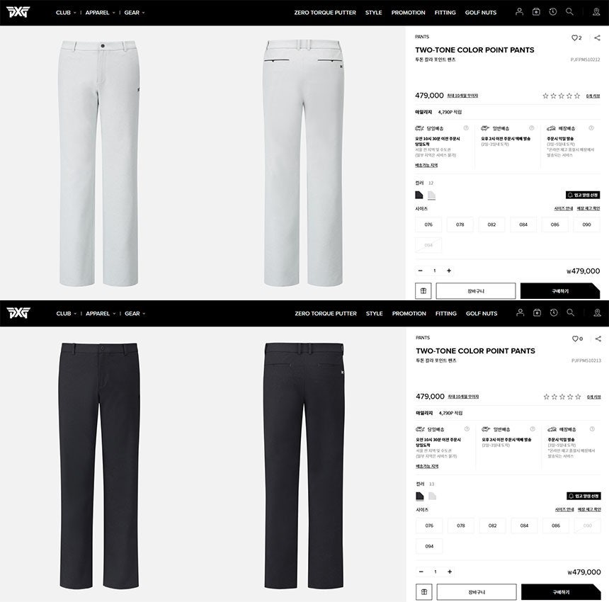Expand the APPAREL dropdown in top header
This screenshot has width=609, height=602.
(x=101, y=13)
